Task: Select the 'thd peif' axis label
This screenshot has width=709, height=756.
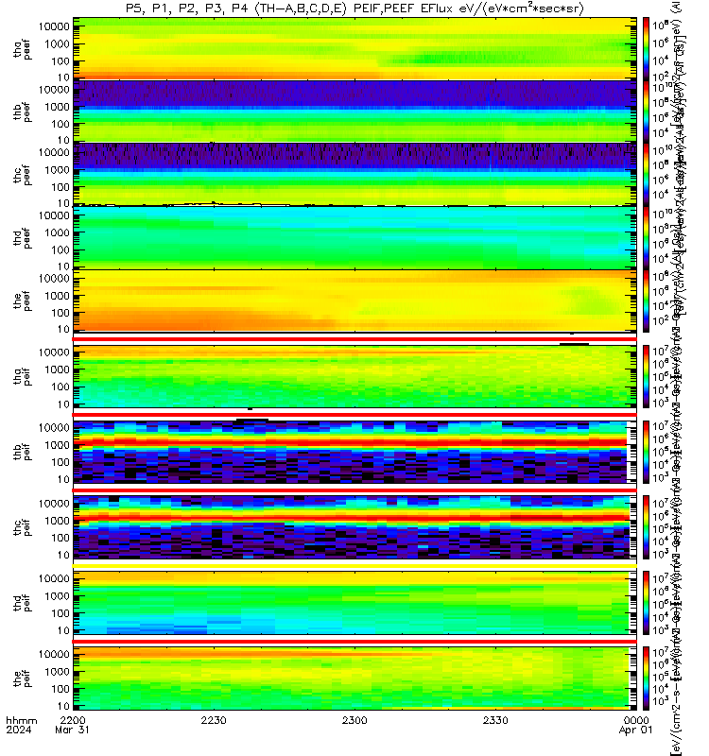Action: pyautogui.click(x=22, y=603)
